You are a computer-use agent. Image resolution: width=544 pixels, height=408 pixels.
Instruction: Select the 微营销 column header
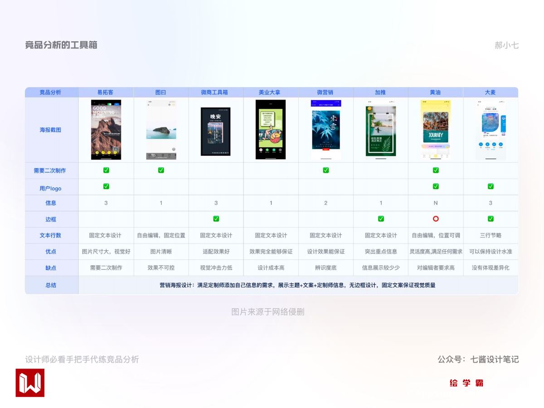[x=325, y=92]
